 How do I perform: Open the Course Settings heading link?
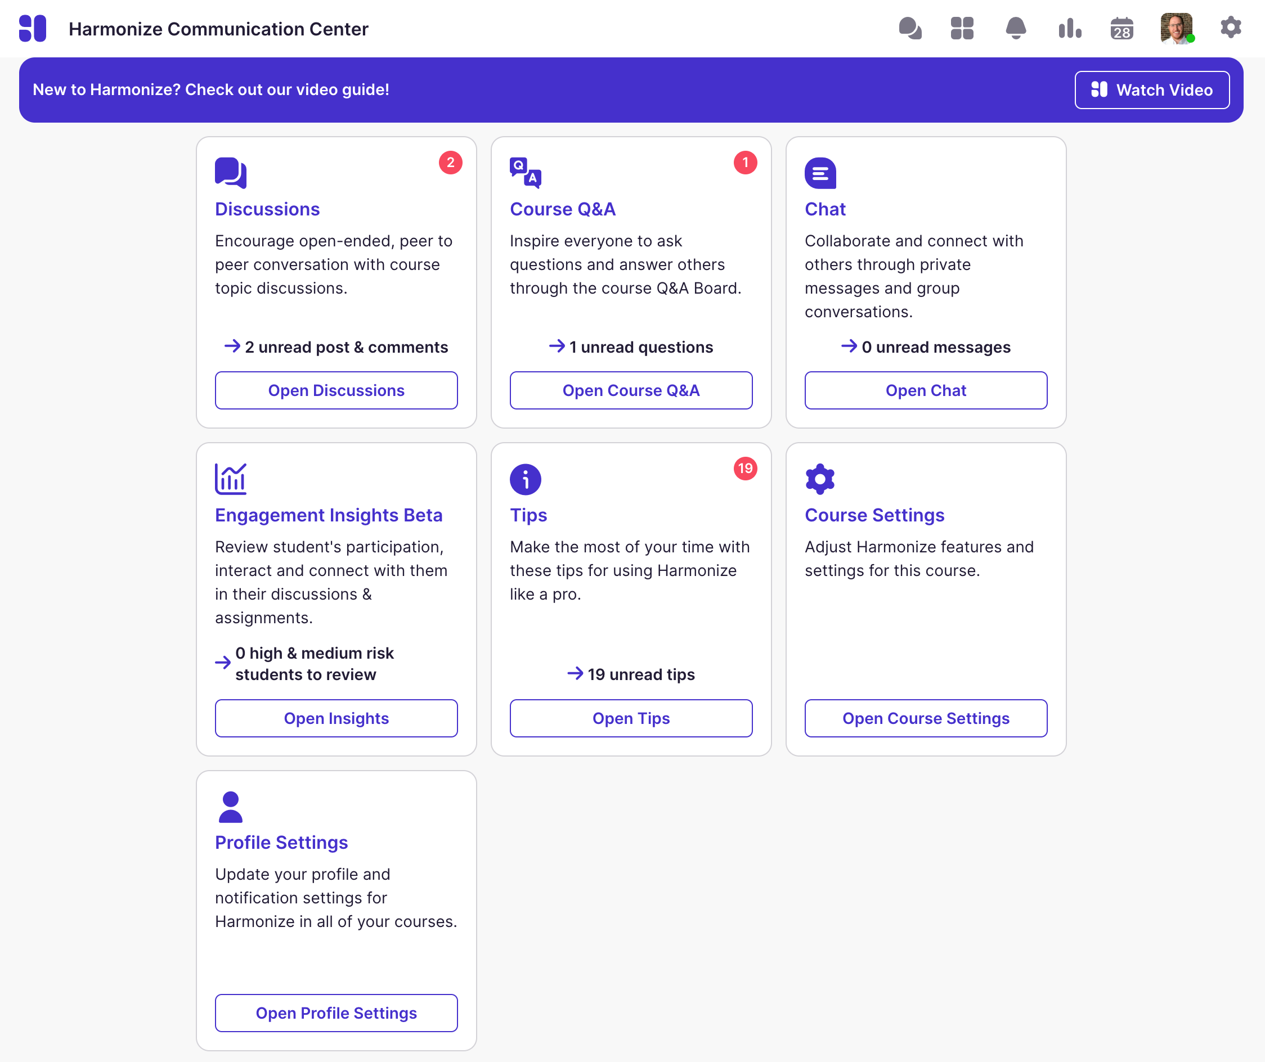[874, 515]
